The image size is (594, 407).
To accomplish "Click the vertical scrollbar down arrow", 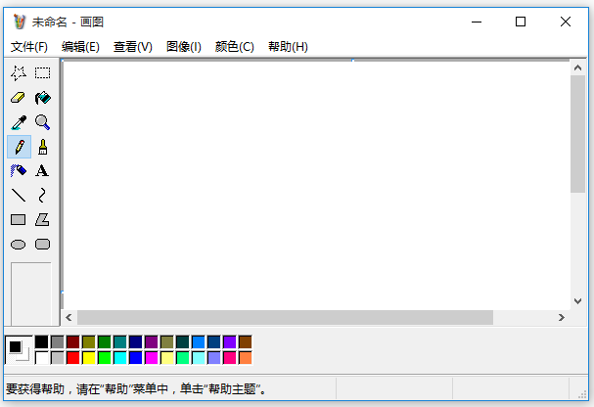I will coord(577,301).
